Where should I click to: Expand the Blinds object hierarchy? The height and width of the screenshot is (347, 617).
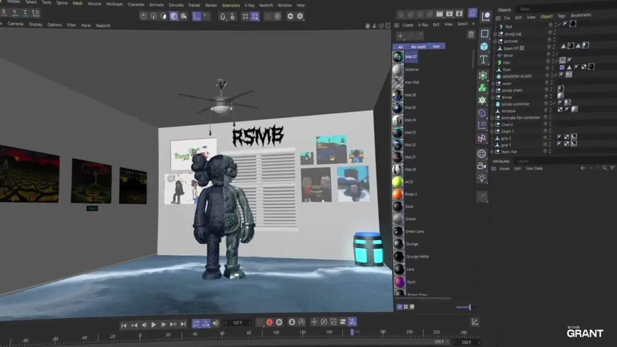[493, 97]
